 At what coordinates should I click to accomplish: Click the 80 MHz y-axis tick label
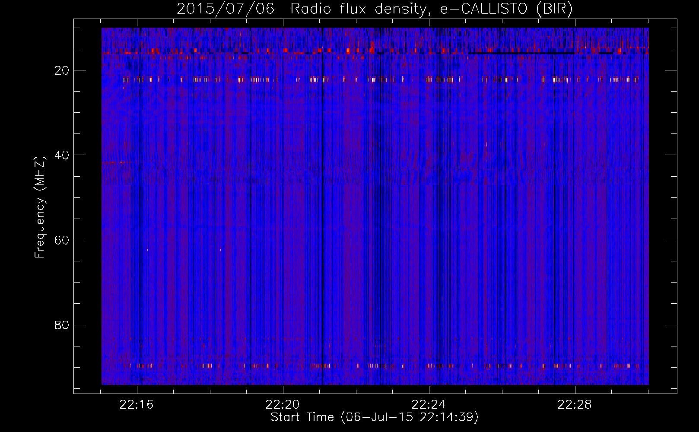62,325
